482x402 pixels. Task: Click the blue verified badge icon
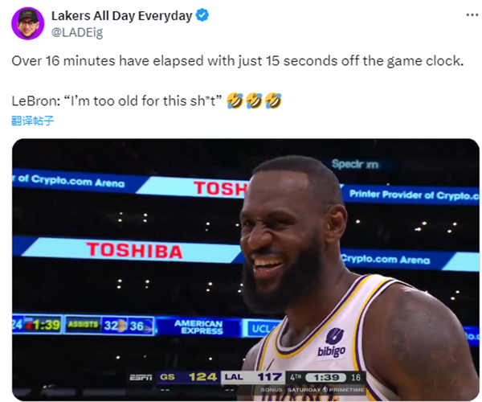point(203,15)
